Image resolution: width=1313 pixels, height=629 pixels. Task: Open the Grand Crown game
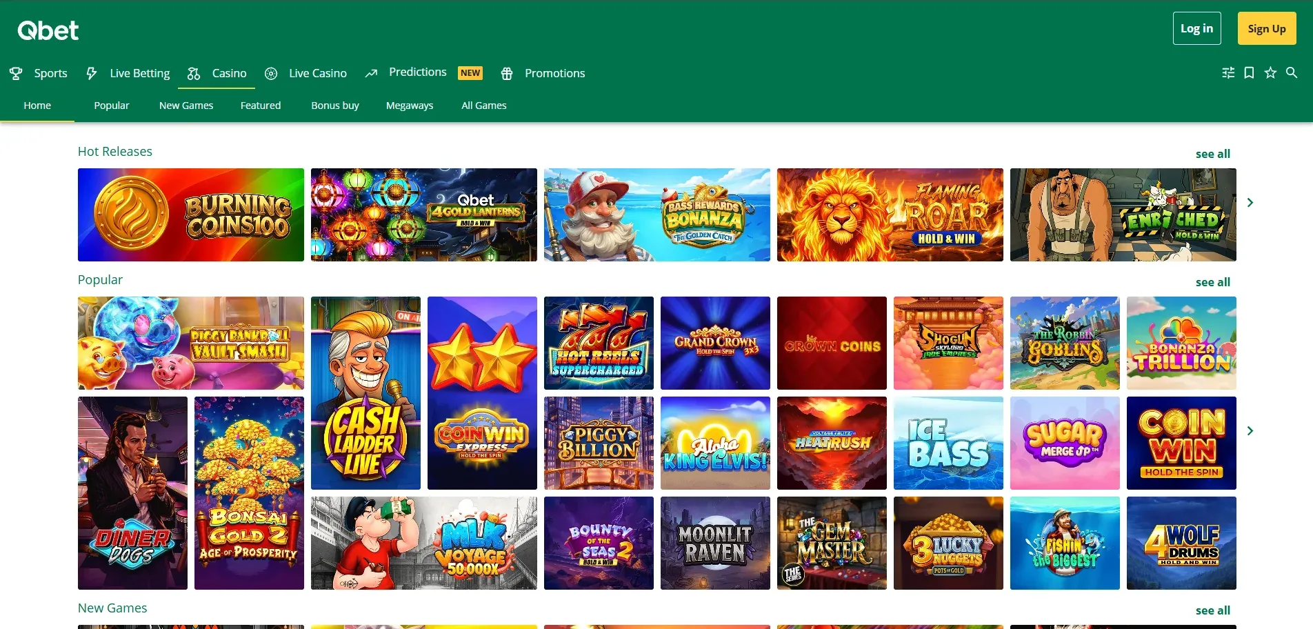(715, 343)
